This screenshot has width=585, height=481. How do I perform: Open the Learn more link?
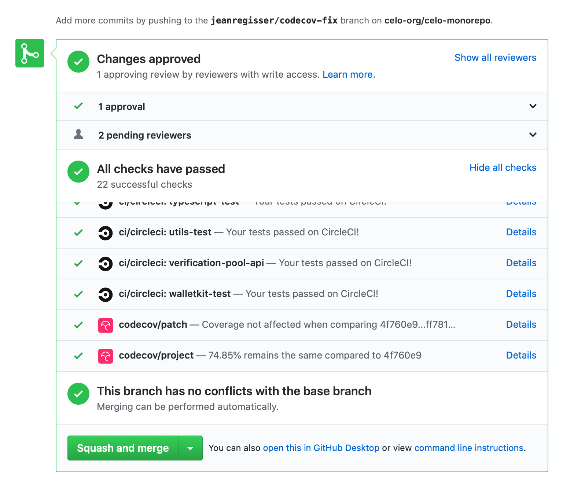coord(349,74)
